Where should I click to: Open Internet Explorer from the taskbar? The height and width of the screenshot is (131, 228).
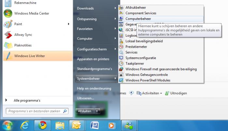pos(24,125)
